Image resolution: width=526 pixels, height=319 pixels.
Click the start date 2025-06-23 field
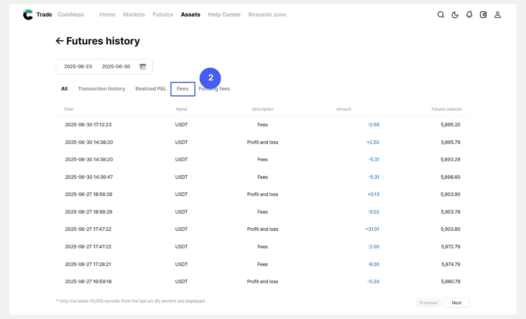coord(78,67)
